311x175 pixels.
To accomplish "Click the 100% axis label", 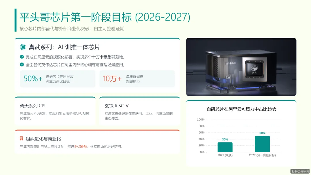I will pos(200,119).
